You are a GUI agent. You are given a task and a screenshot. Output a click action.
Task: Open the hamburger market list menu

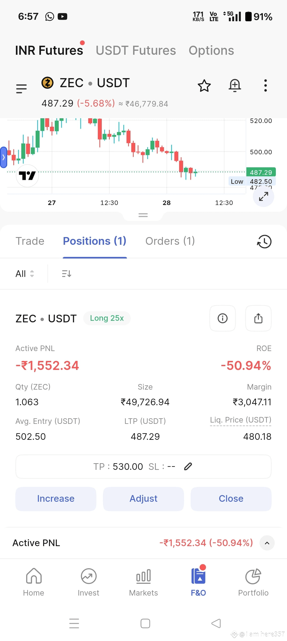[21, 88]
